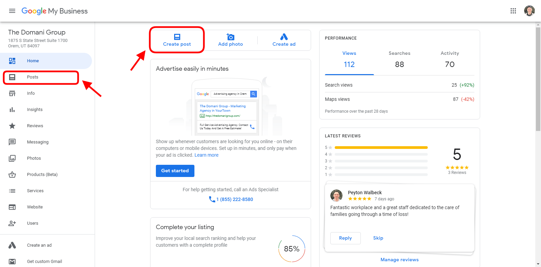Click the Messaging chat icon
Viewport: 541px width, 267px height.
(x=12, y=142)
